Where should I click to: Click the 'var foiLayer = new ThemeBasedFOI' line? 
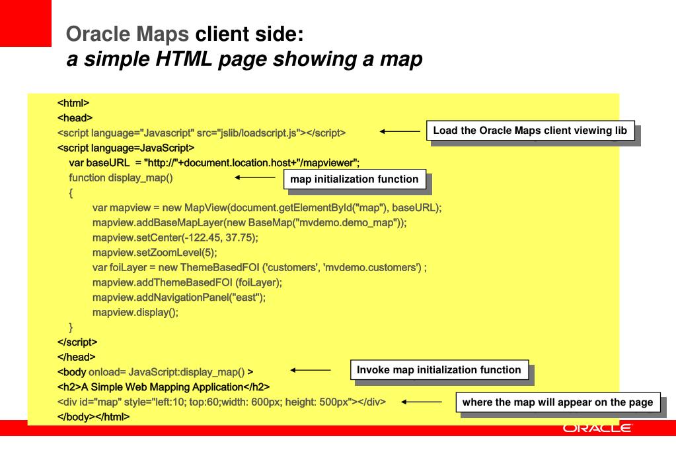[x=260, y=267]
